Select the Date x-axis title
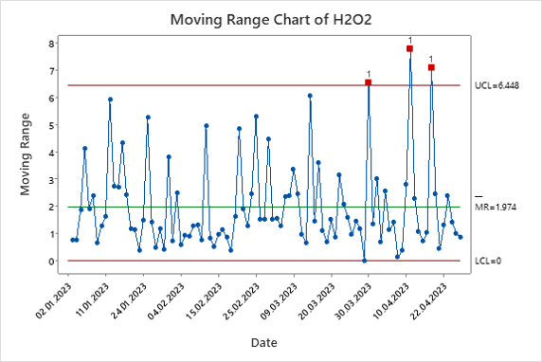Screen dimensions: 542x362 coord(264,343)
